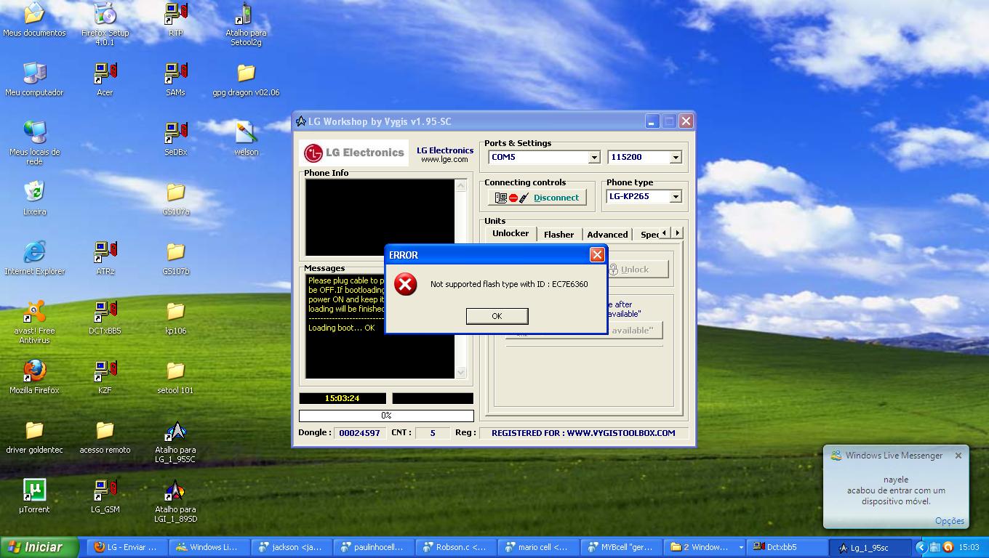The height and width of the screenshot is (558, 989).
Task: Click the CNT value field
Action: (x=433, y=433)
